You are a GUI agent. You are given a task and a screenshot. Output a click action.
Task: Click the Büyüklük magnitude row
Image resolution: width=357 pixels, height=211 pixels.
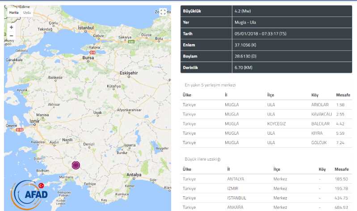[265, 11]
